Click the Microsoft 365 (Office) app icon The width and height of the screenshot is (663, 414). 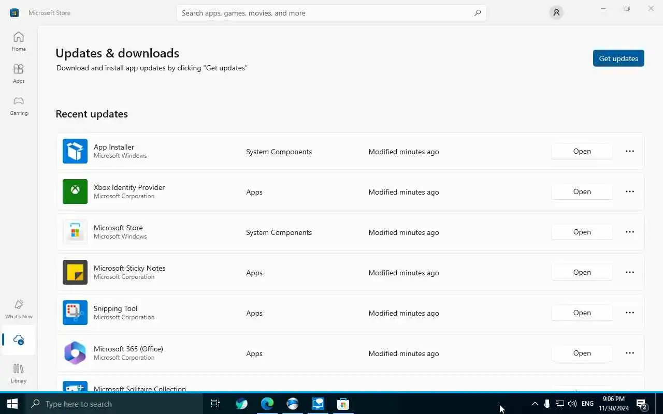pyautogui.click(x=75, y=353)
